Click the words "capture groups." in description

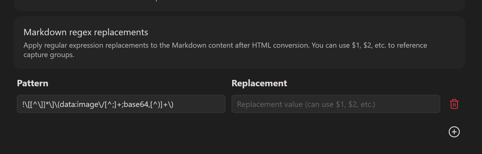point(49,55)
